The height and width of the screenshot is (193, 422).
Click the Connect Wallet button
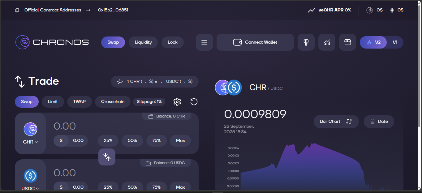255,42
